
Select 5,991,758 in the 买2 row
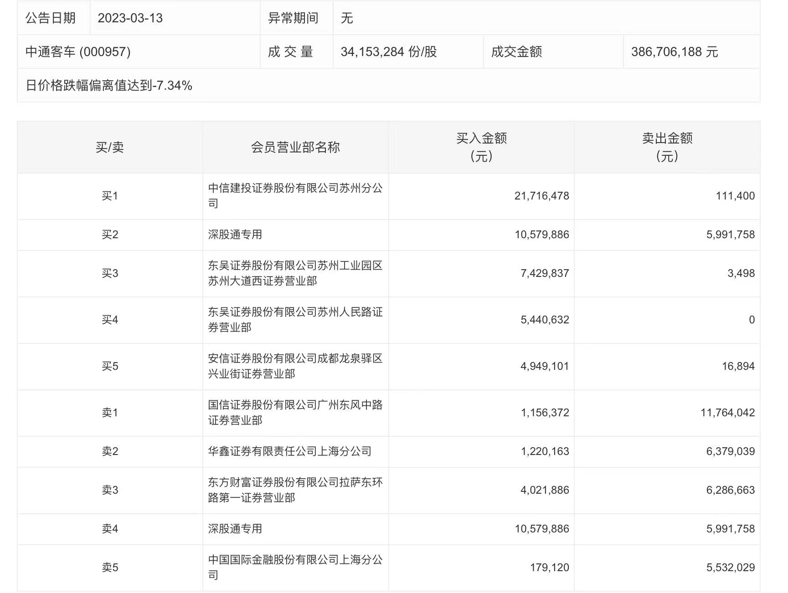tap(731, 235)
